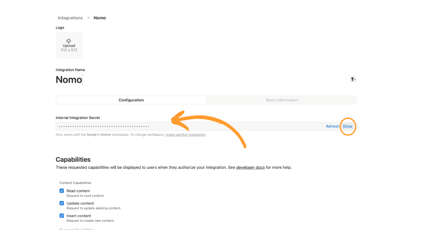The height and width of the screenshot is (237, 423).
Task: Click the Logo label
Action: [60, 27]
